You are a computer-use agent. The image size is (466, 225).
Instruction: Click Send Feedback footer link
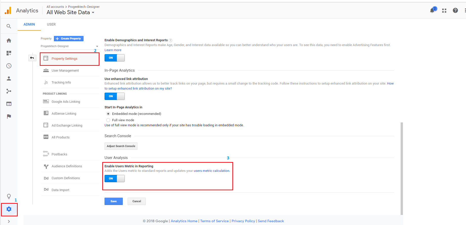pos(271,221)
